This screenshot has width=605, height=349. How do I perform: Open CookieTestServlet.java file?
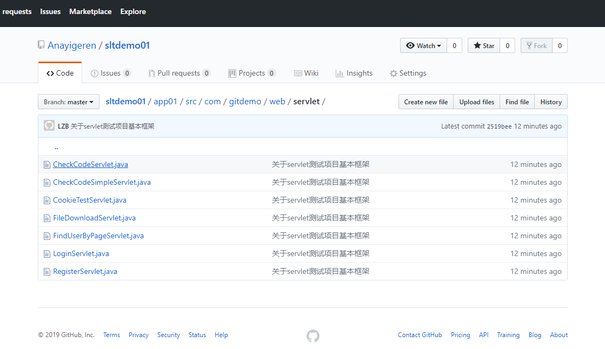click(x=90, y=200)
